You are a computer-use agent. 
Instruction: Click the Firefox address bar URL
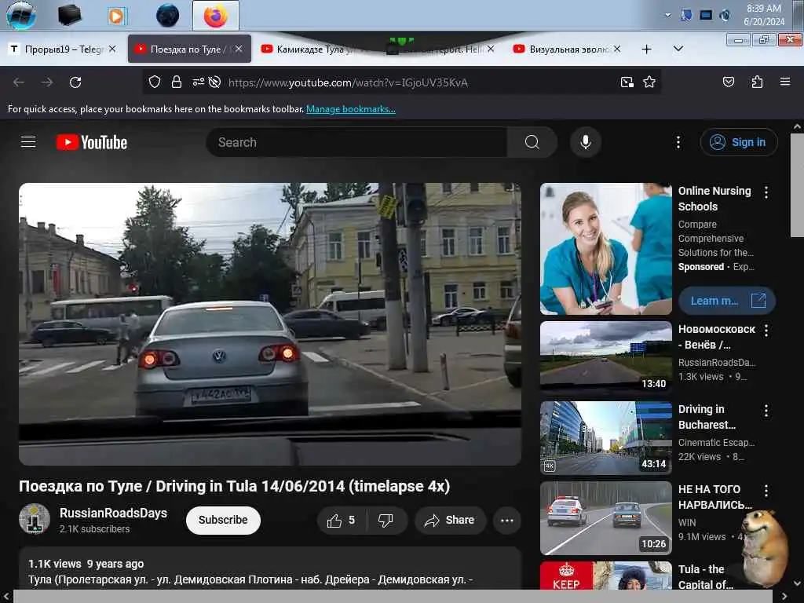click(x=348, y=82)
